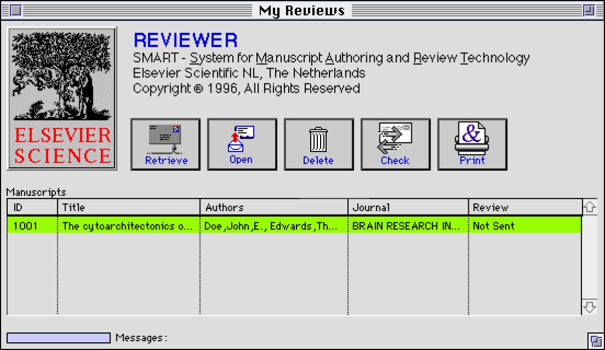605x350 pixels.
Task: Click the BRAIN RESEARCH journal cell
Action: (x=407, y=225)
